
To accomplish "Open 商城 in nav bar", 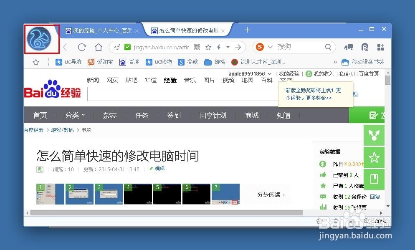I will click(252, 115).
